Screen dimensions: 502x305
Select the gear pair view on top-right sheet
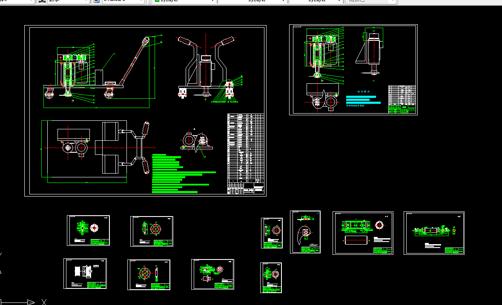click(322, 97)
